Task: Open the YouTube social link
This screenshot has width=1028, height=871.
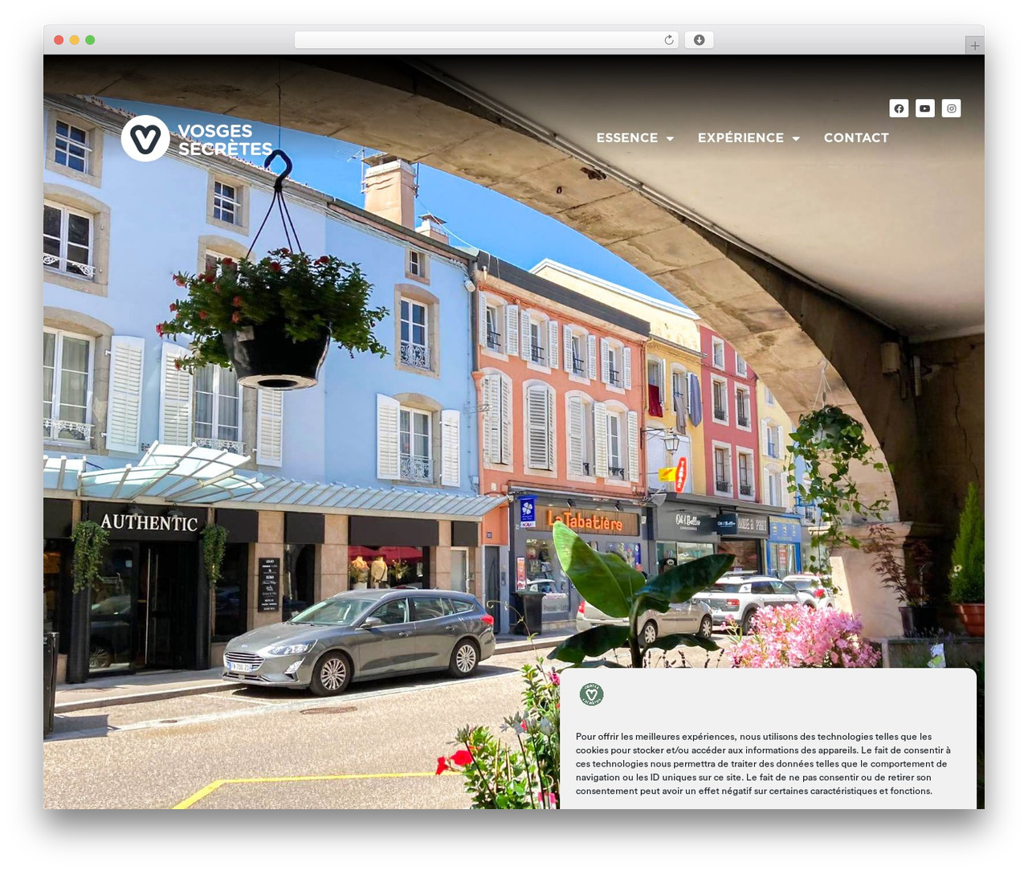Action: coord(925,108)
